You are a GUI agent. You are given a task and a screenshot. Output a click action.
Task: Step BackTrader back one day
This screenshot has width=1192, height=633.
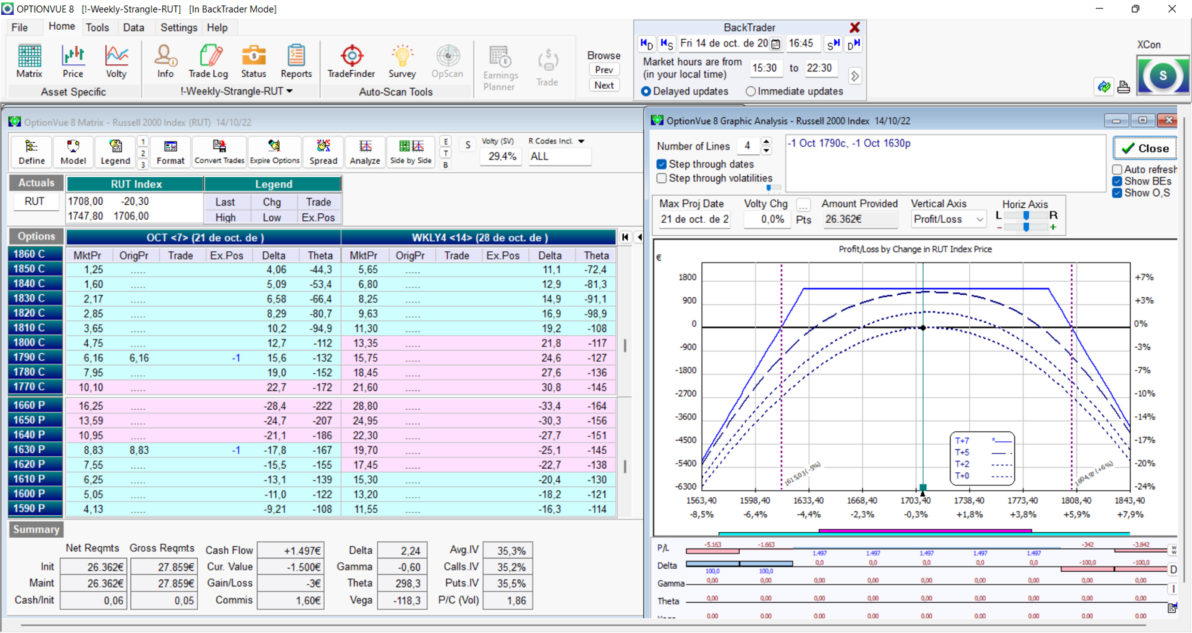point(646,43)
